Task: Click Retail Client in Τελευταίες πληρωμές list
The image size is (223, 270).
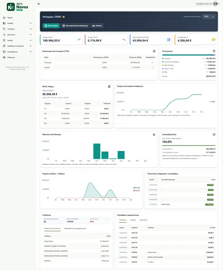Action: 166,204
